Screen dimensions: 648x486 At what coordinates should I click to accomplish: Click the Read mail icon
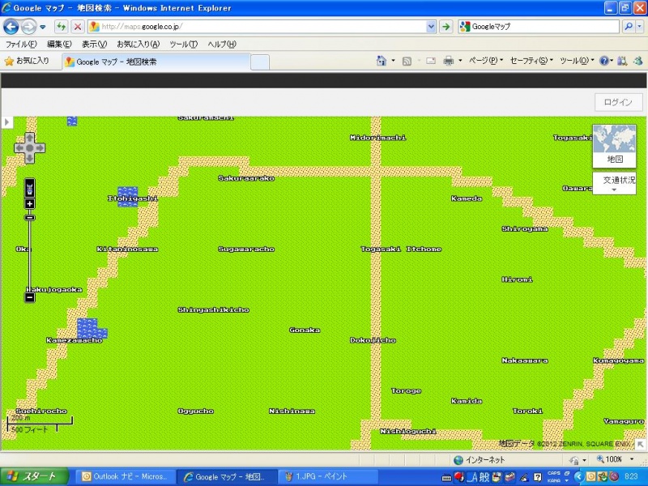(x=431, y=62)
